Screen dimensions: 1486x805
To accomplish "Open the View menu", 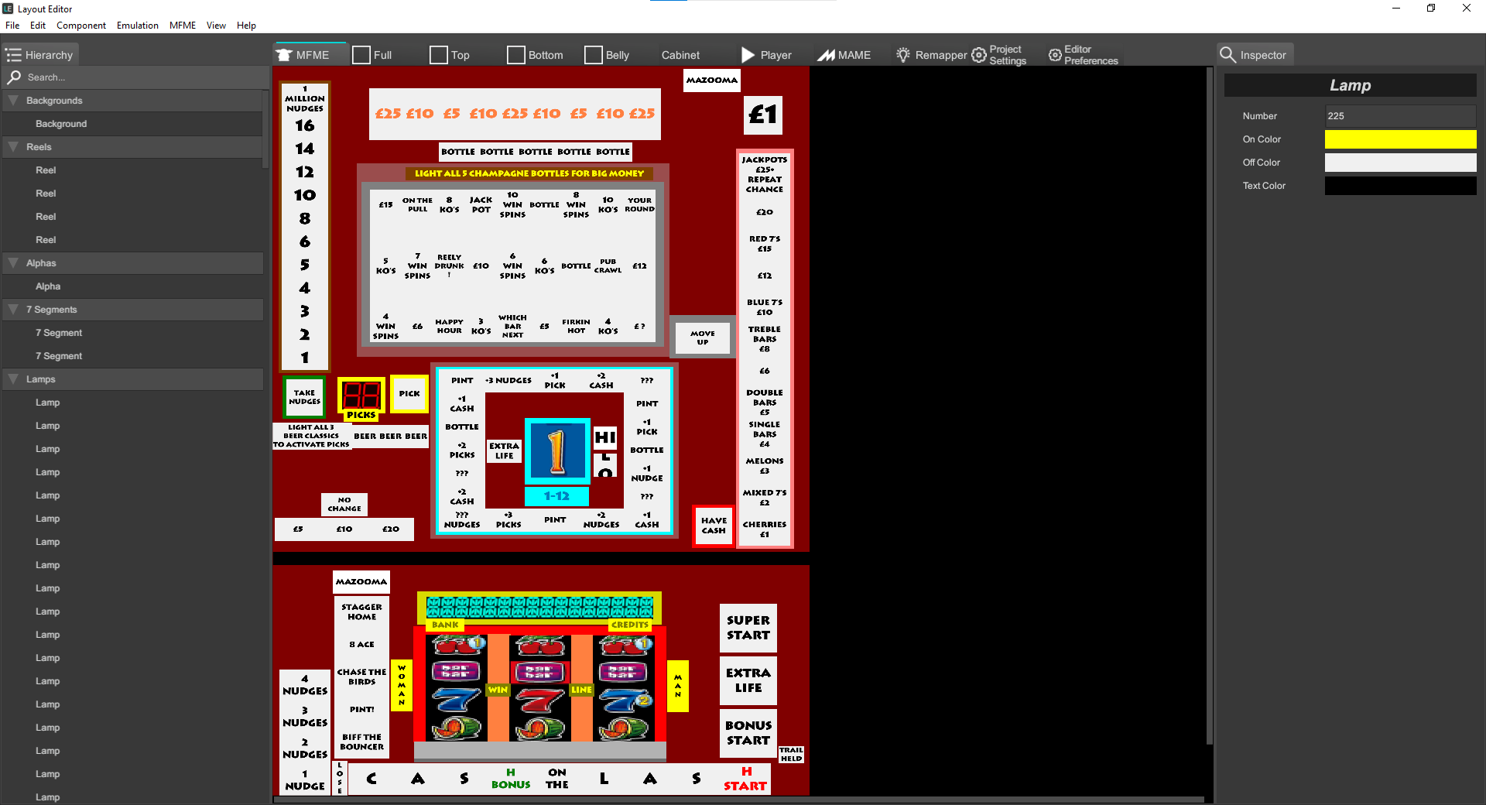I will [216, 26].
